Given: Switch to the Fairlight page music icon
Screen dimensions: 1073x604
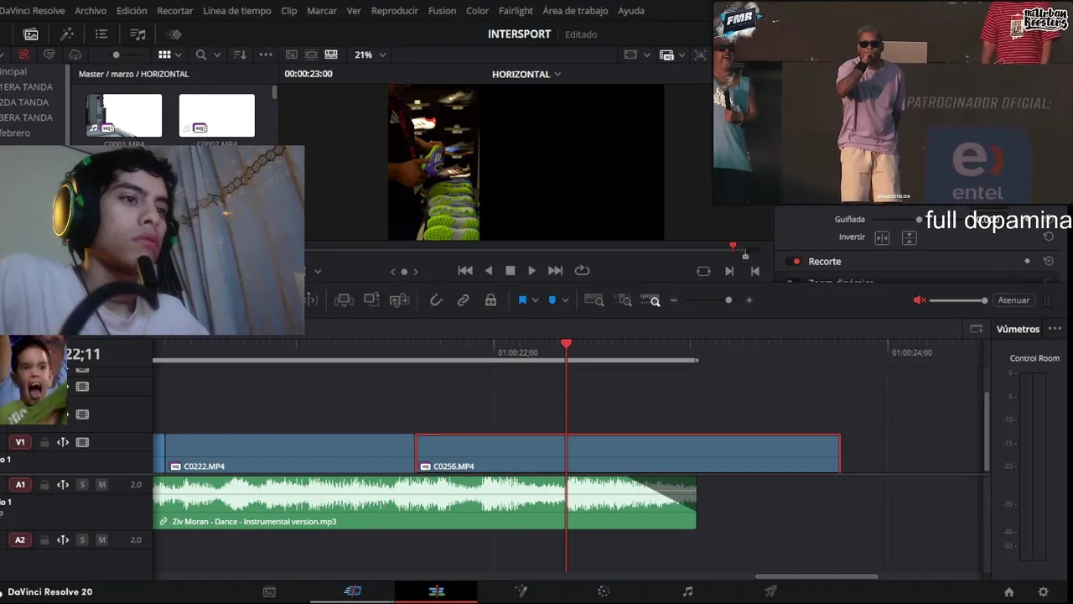Looking at the screenshot, I should (x=687, y=591).
